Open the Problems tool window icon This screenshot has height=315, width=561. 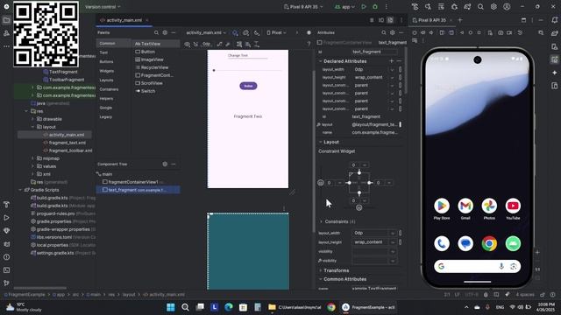[x=6, y=257]
